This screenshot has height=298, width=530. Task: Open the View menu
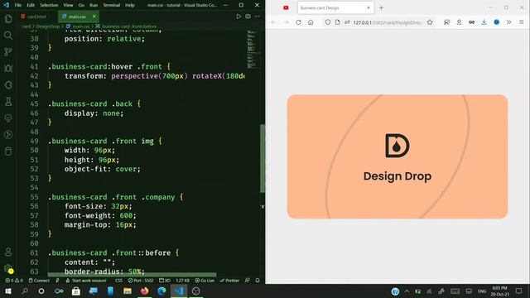click(68, 5)
